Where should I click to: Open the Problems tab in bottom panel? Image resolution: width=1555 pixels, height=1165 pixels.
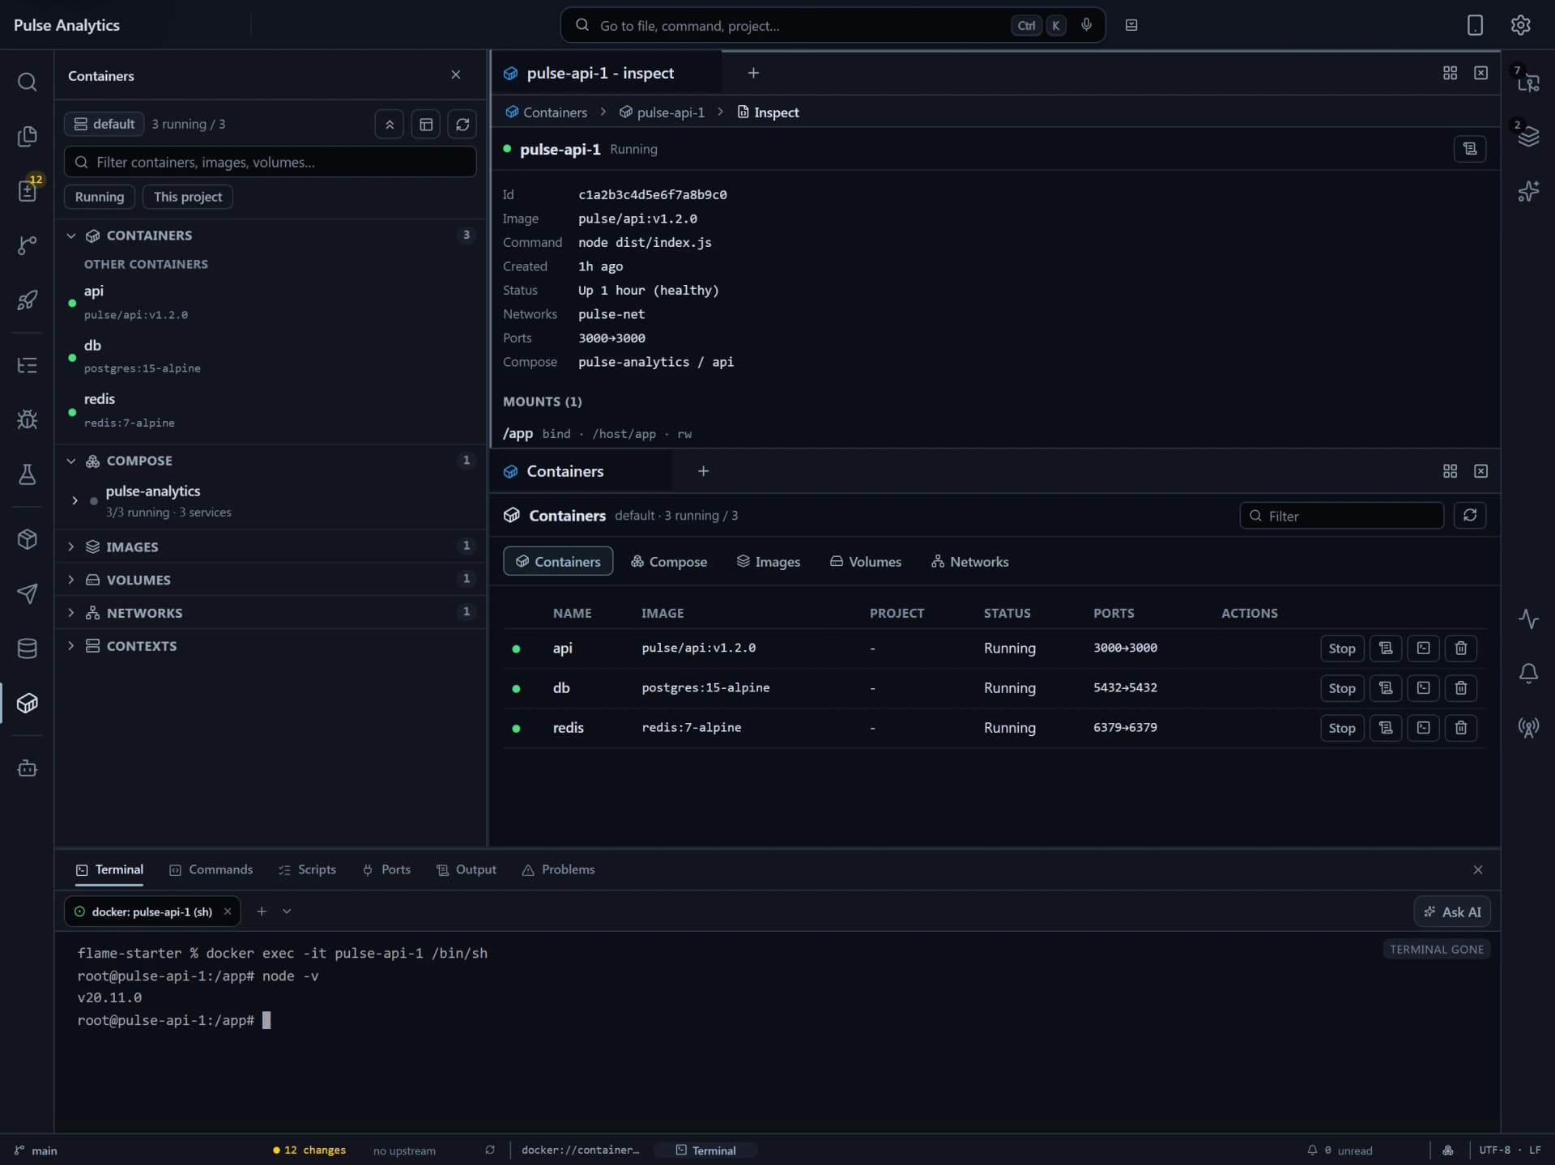click(x=558, y=869)
